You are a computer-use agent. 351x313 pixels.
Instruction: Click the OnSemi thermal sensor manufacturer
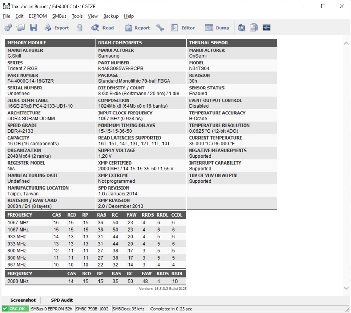[198, 56]
